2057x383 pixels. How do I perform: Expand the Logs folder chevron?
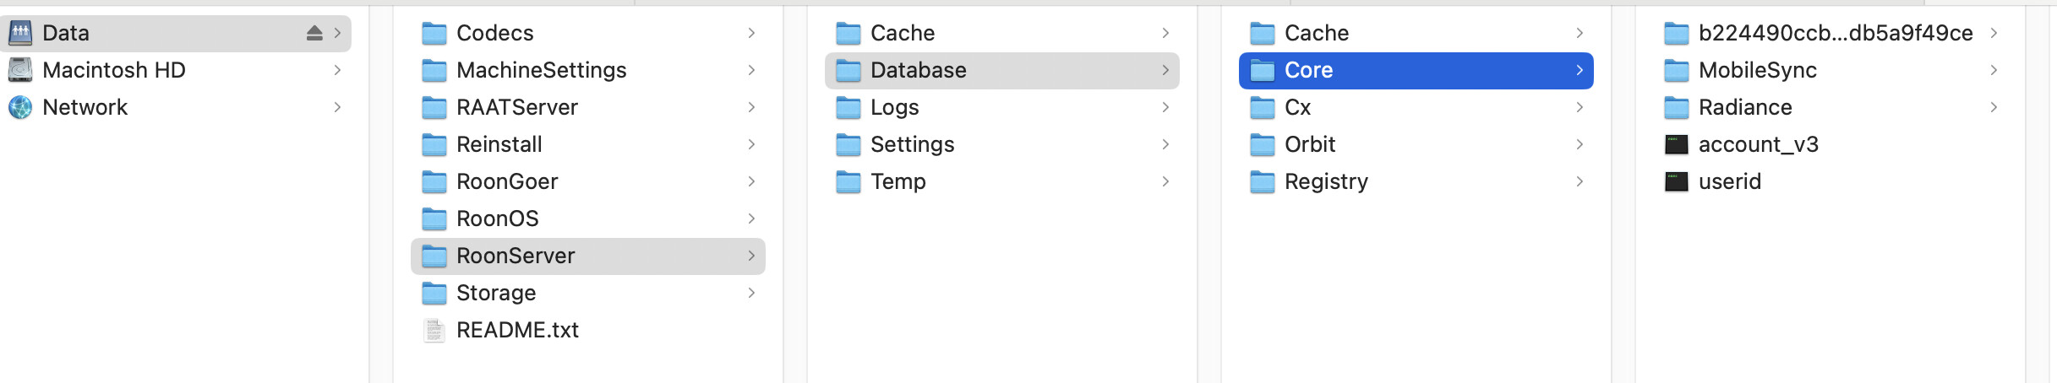pos(1165,107)
